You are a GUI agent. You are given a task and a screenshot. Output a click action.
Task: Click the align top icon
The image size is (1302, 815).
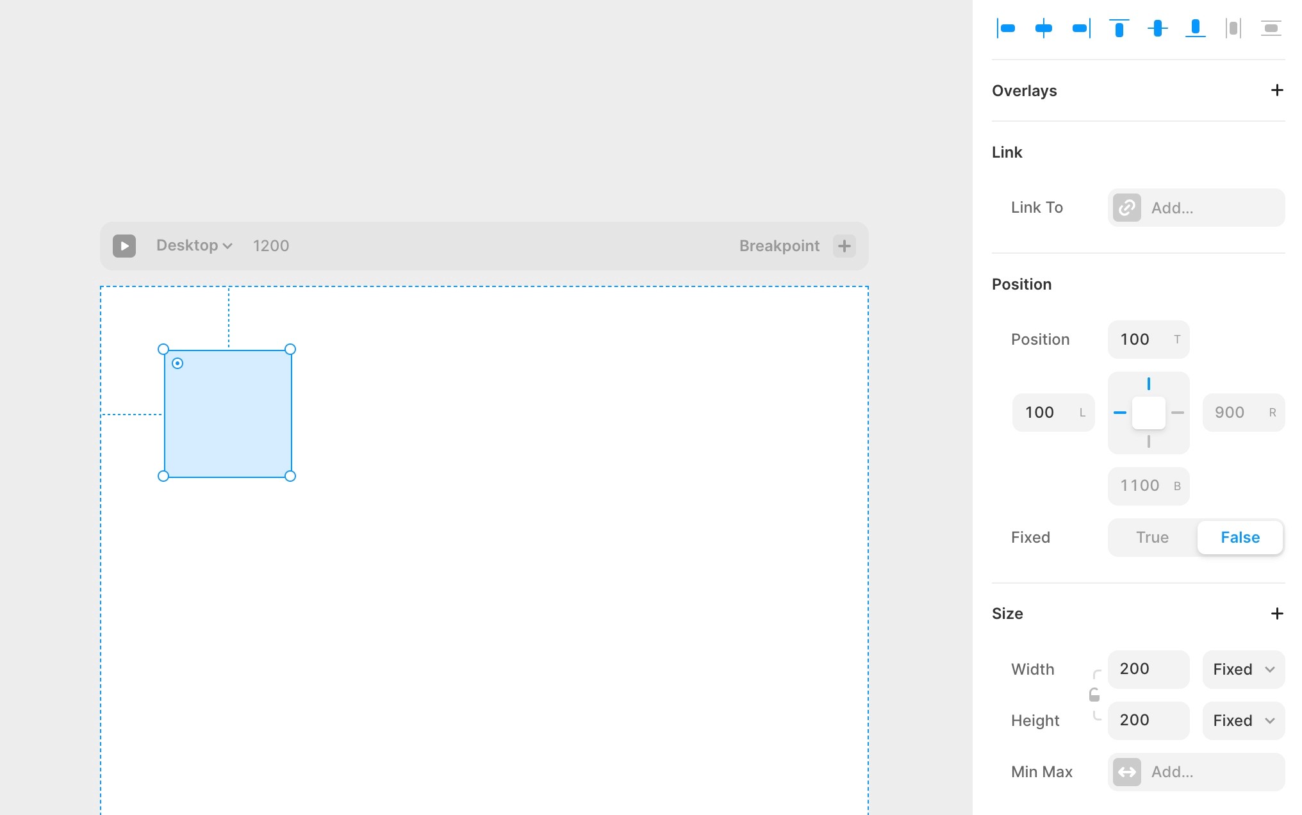click(1119, 28)
